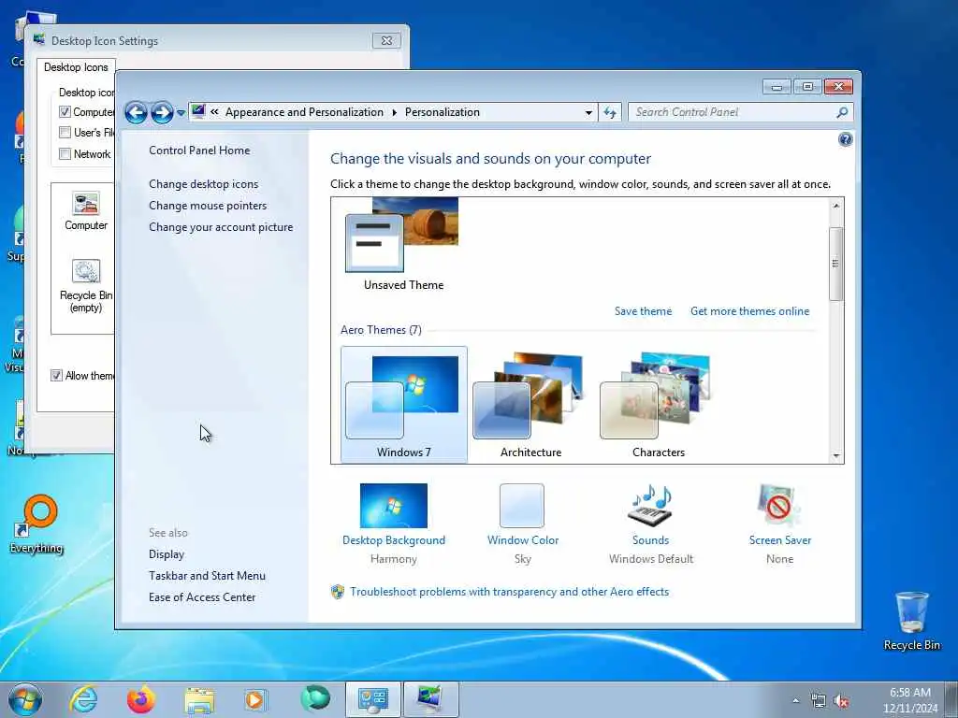This screenshot has width=958, height=718.
Task: Click network tray icon
Action: (818, 701)
